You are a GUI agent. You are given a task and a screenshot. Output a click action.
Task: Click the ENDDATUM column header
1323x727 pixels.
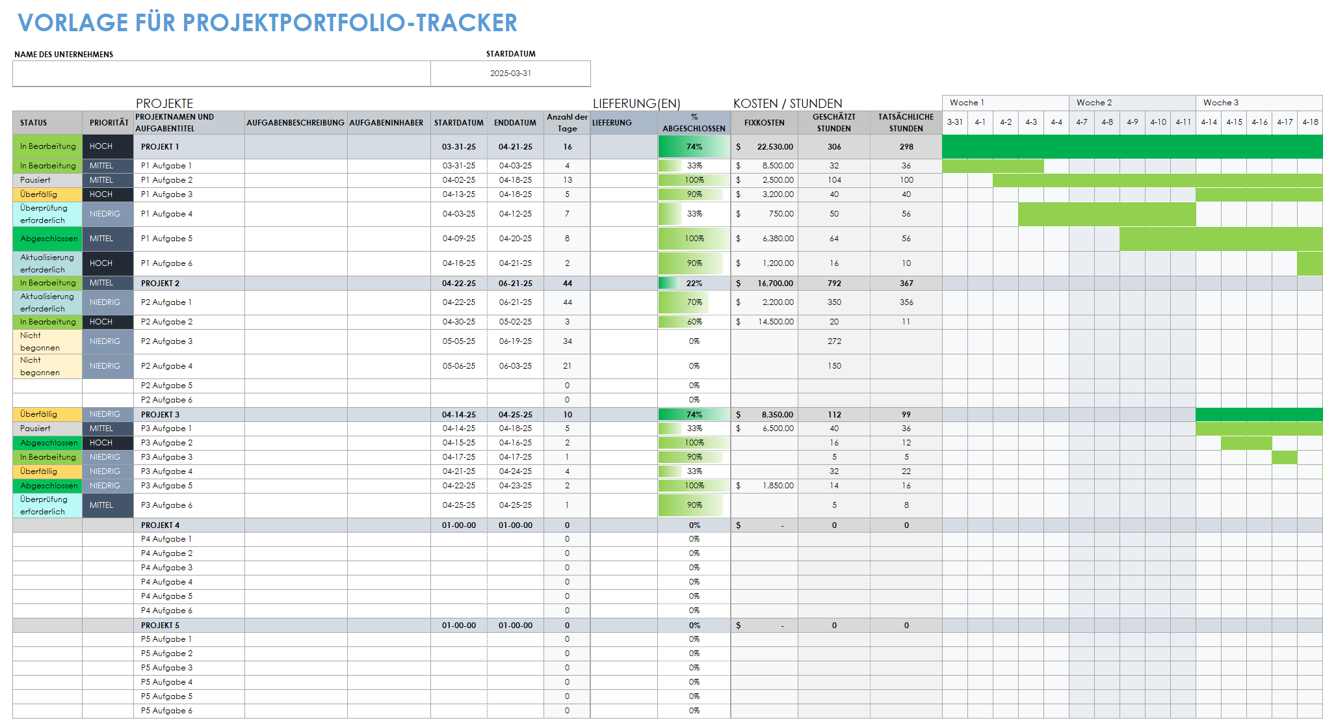pos(516,123)
